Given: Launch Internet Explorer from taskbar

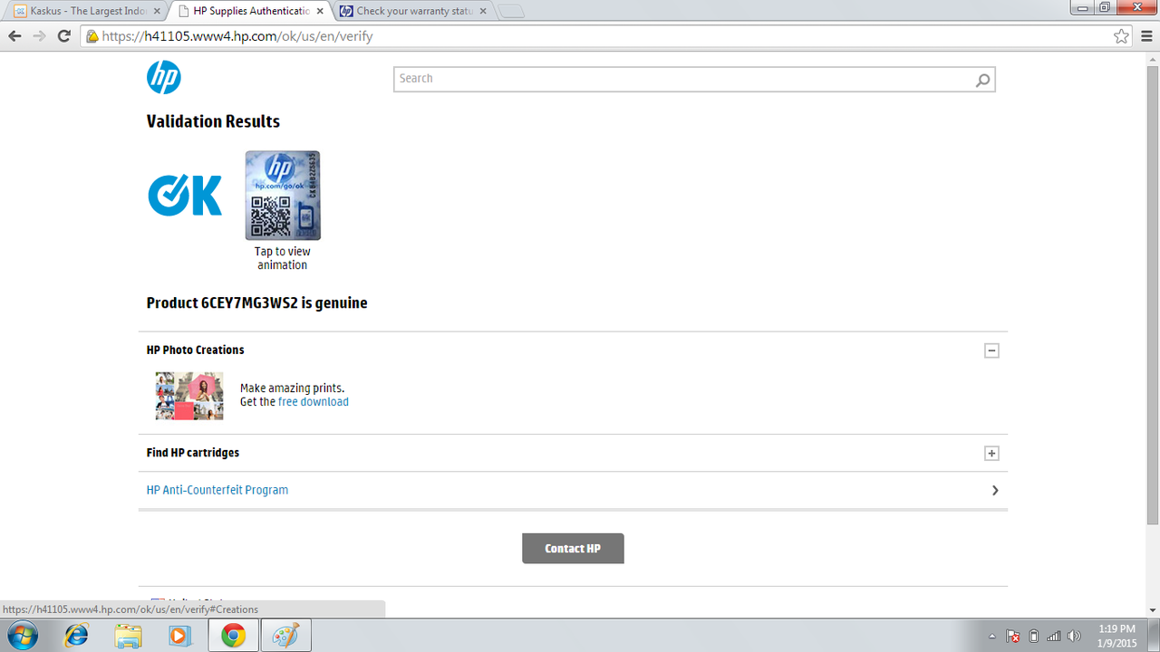Looking at the screenshot, I should (77, 636).
